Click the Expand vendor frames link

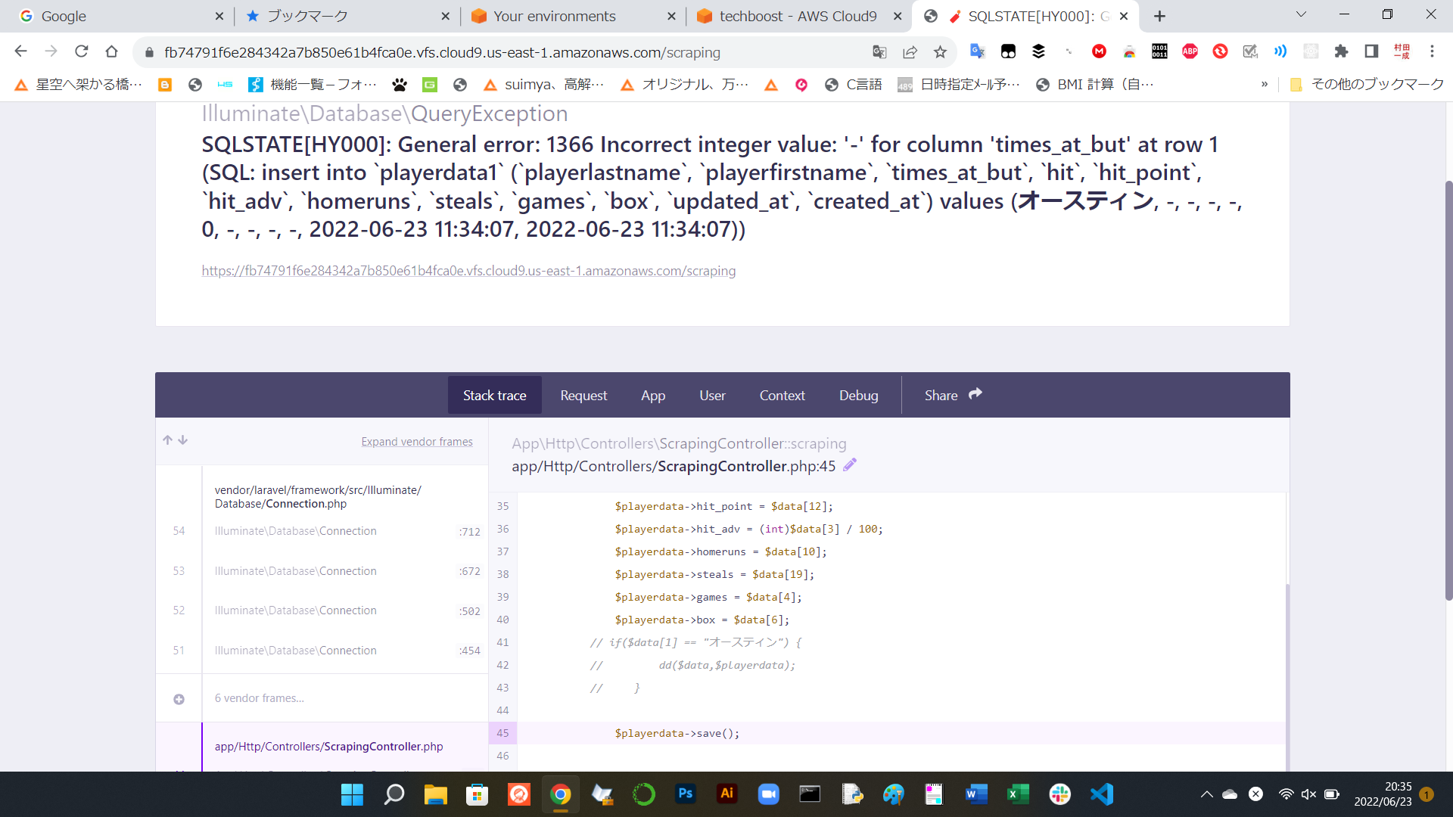[x=417, y=442]
